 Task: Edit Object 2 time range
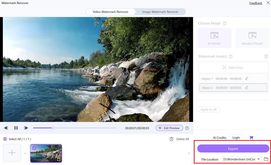click(x=247, y=87)
